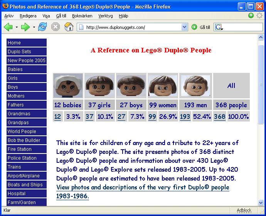The width and height of the screenshot is (266, 216).
Task: Open the Gå till menu
Action: (61, 16)
